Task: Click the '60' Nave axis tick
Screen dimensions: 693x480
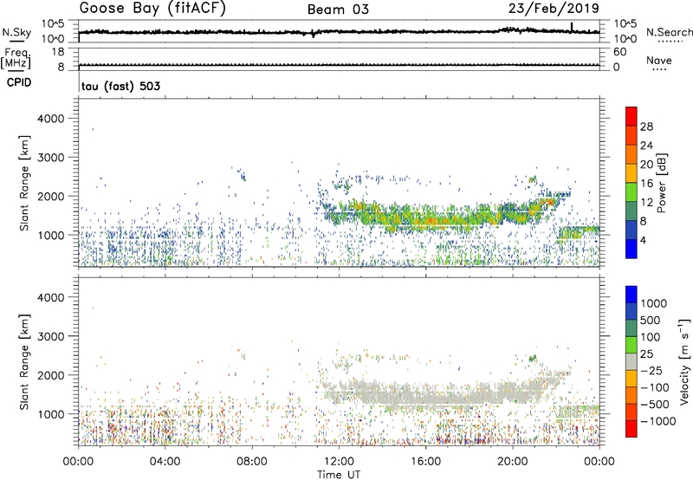Action: 619,52
